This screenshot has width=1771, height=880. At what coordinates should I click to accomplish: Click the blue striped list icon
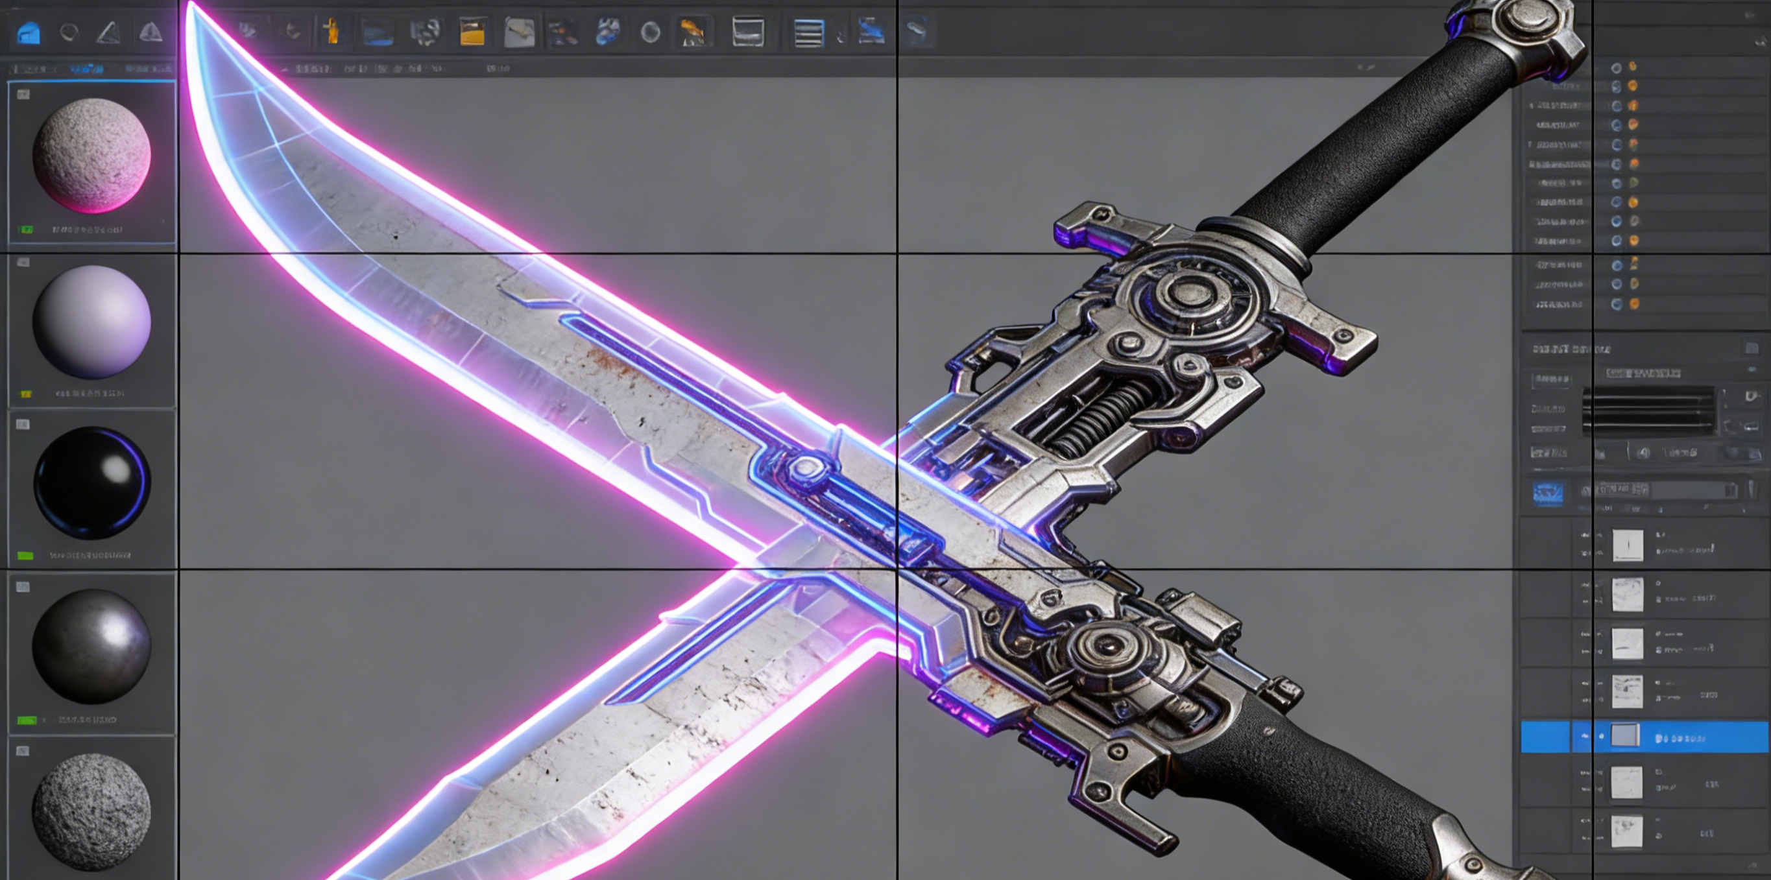808,32
